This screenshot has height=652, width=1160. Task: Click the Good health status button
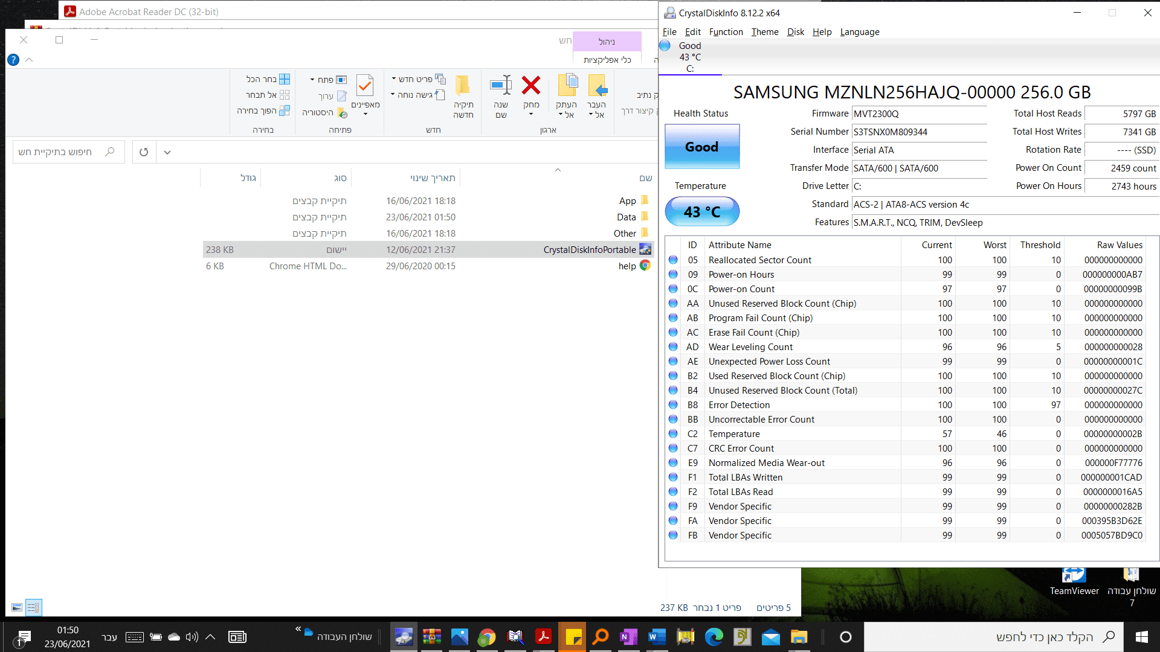point(701,147)
